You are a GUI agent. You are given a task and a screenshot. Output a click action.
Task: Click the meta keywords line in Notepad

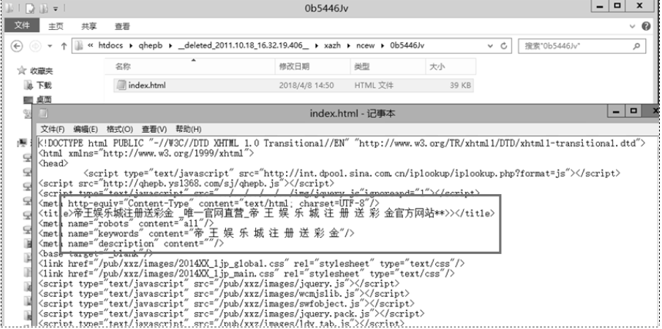[x=196, y=233]
